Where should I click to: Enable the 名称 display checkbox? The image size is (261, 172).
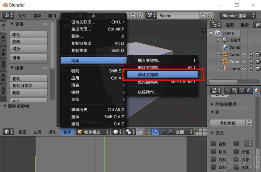(213, 143)
